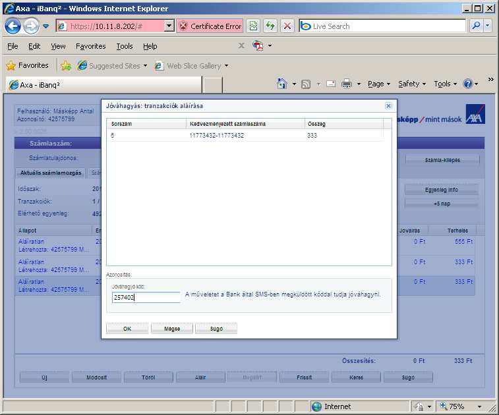
Task: Click the Print printer icon
Action: tap(347, 84)
